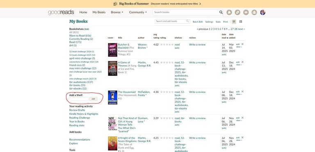Open Review Drafts link

[77, 110]
